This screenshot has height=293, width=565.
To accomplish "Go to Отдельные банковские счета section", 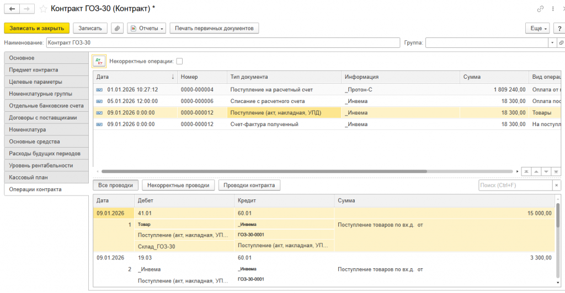I will 46,106.
